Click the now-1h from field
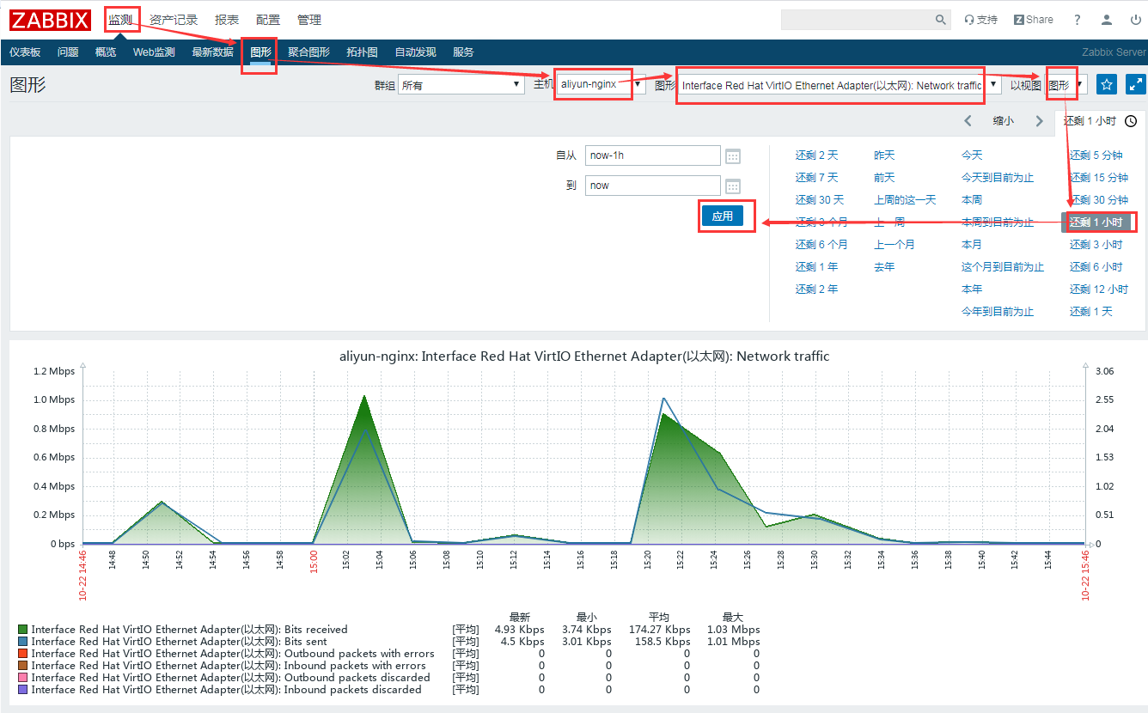Screen dimensions: 1148x713 [x=653, y=155]
